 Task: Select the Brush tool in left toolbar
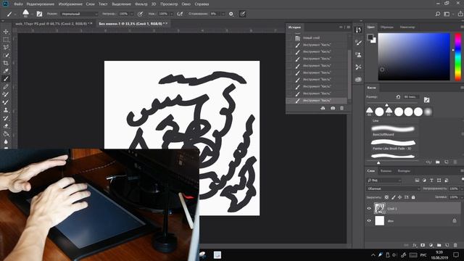click(6, 79)
